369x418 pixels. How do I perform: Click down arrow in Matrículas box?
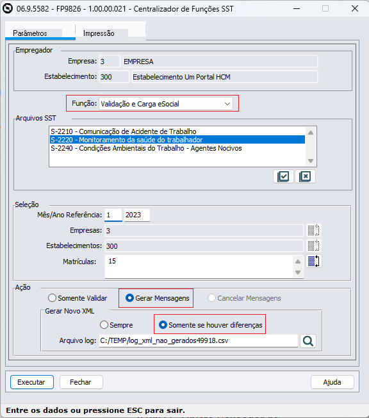coord(298,272)
